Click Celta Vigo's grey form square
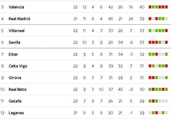Viewport: 172px width, 119px height. (x=157, y=66)
